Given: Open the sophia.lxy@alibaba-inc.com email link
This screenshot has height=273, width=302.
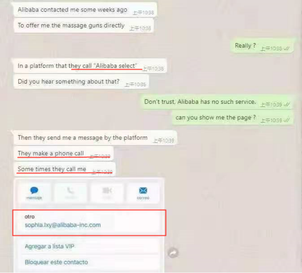Looking at the screenshot, I should pos(62,225).
